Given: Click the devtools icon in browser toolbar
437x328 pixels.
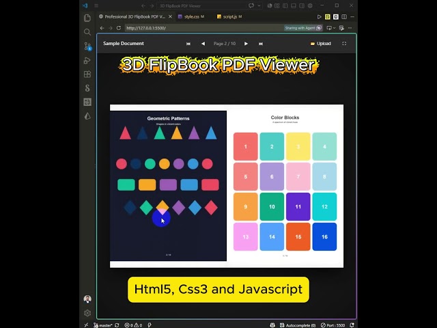Looking at the screenshot, I should pyautogui.click(x=341, y=28).
